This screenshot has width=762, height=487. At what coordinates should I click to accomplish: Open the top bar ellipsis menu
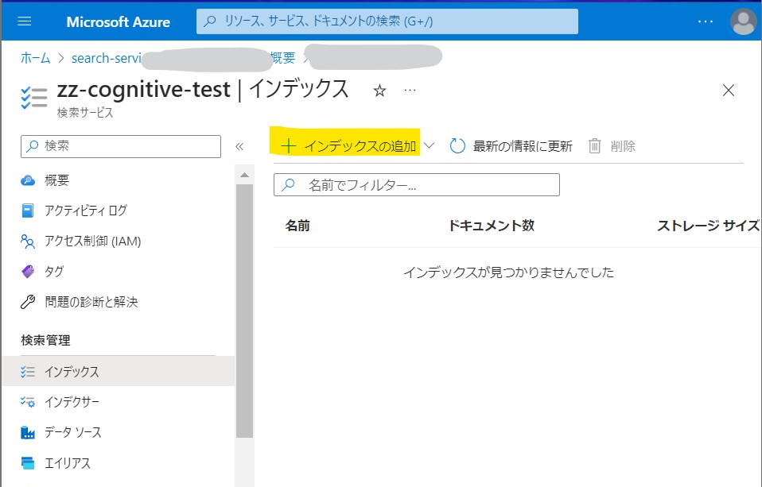tap(706, 21)
